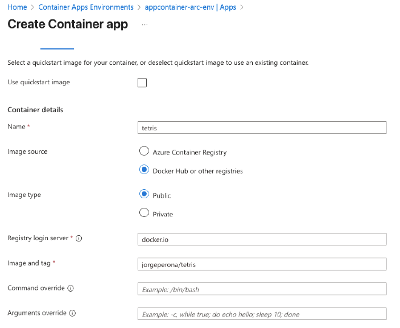
Task: Select Docker Hub or other registries option
Action: point(144,170)
